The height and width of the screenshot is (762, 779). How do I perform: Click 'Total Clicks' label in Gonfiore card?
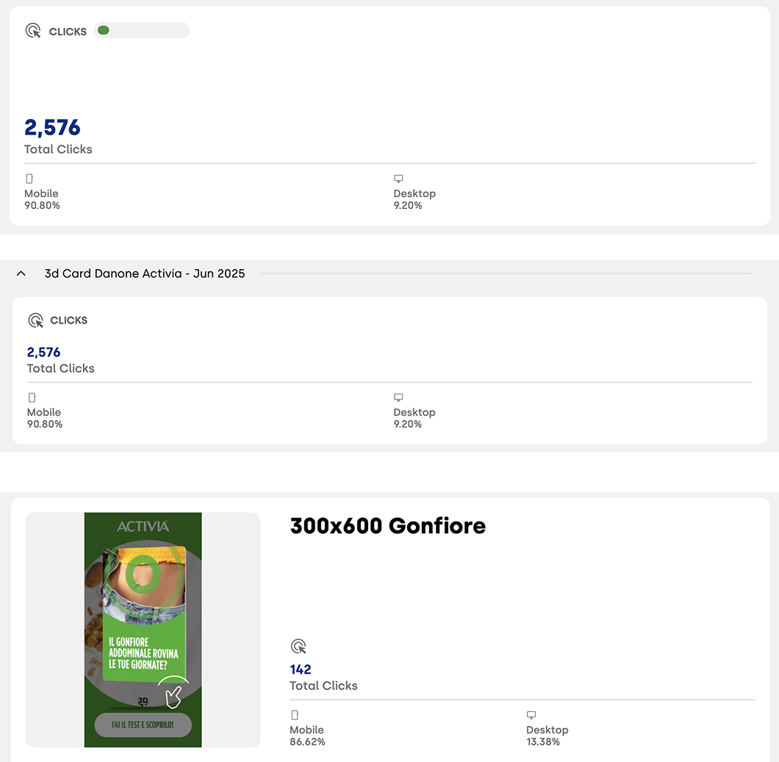[323, 686]
